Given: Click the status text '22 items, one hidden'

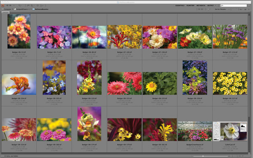Looking at the screenshot, I should 11,156.
